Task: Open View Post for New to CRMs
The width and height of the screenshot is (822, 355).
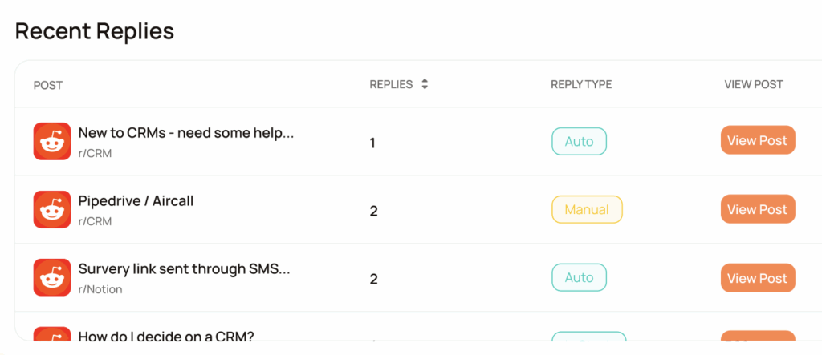Action: (x=758, y=140)
